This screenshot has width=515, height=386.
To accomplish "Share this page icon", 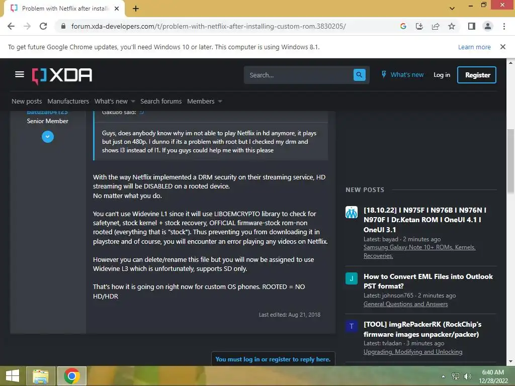I will point(436,26).
